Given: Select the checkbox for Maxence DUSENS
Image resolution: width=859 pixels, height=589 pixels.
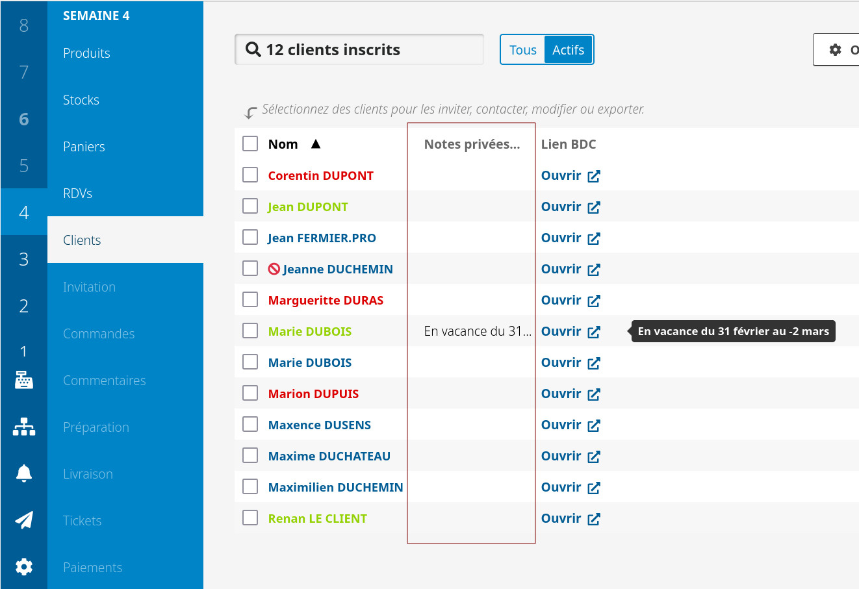Looking at the screenshot, I should click(x=250, y=424).
